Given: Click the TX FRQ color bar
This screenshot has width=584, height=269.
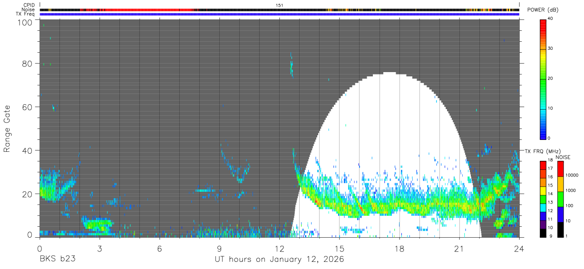Looking at the screenshot, I should pyautogui.click(x=543, y=199).
